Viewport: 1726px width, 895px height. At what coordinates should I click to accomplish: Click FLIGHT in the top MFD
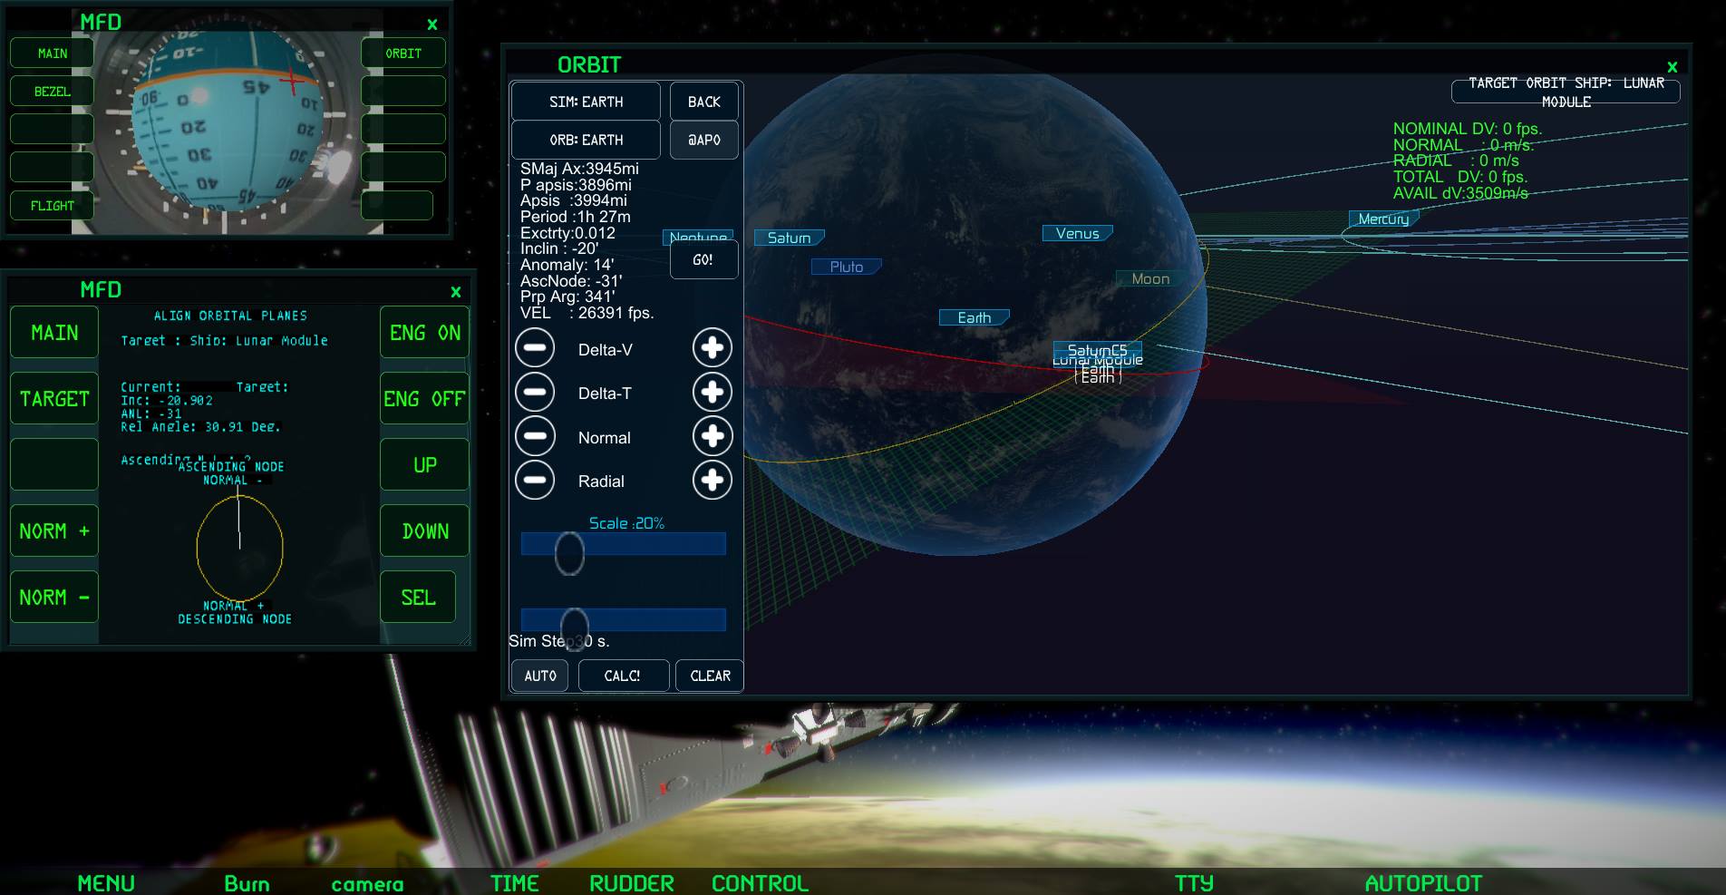click(52, 206)
